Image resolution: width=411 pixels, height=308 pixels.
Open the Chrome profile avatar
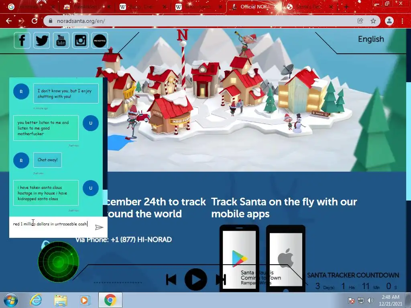pyautogui.click(x=389, y=21)
